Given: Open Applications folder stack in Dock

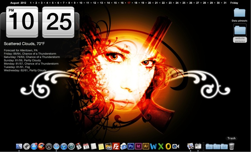Looking at the screenshot, I should tap(209, 147).
